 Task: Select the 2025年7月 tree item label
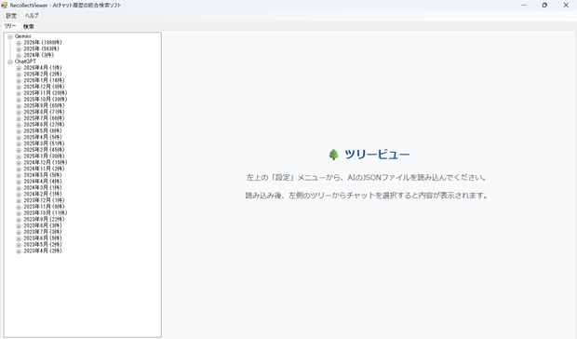pos(44,118)
